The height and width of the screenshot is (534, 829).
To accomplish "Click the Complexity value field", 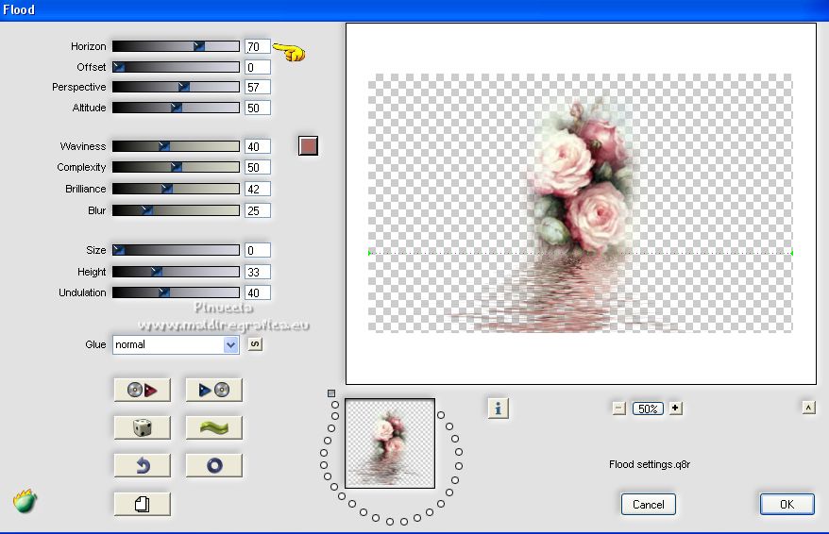I will click(258, 167).
